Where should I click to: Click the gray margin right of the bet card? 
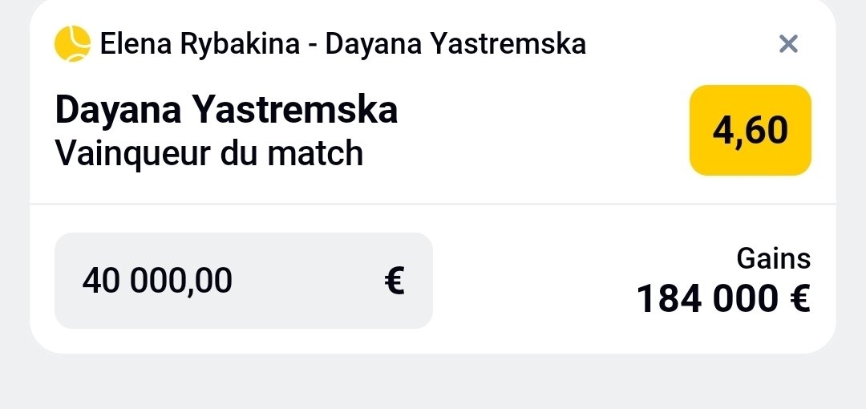pyautogui.click(x=851, y=177)
